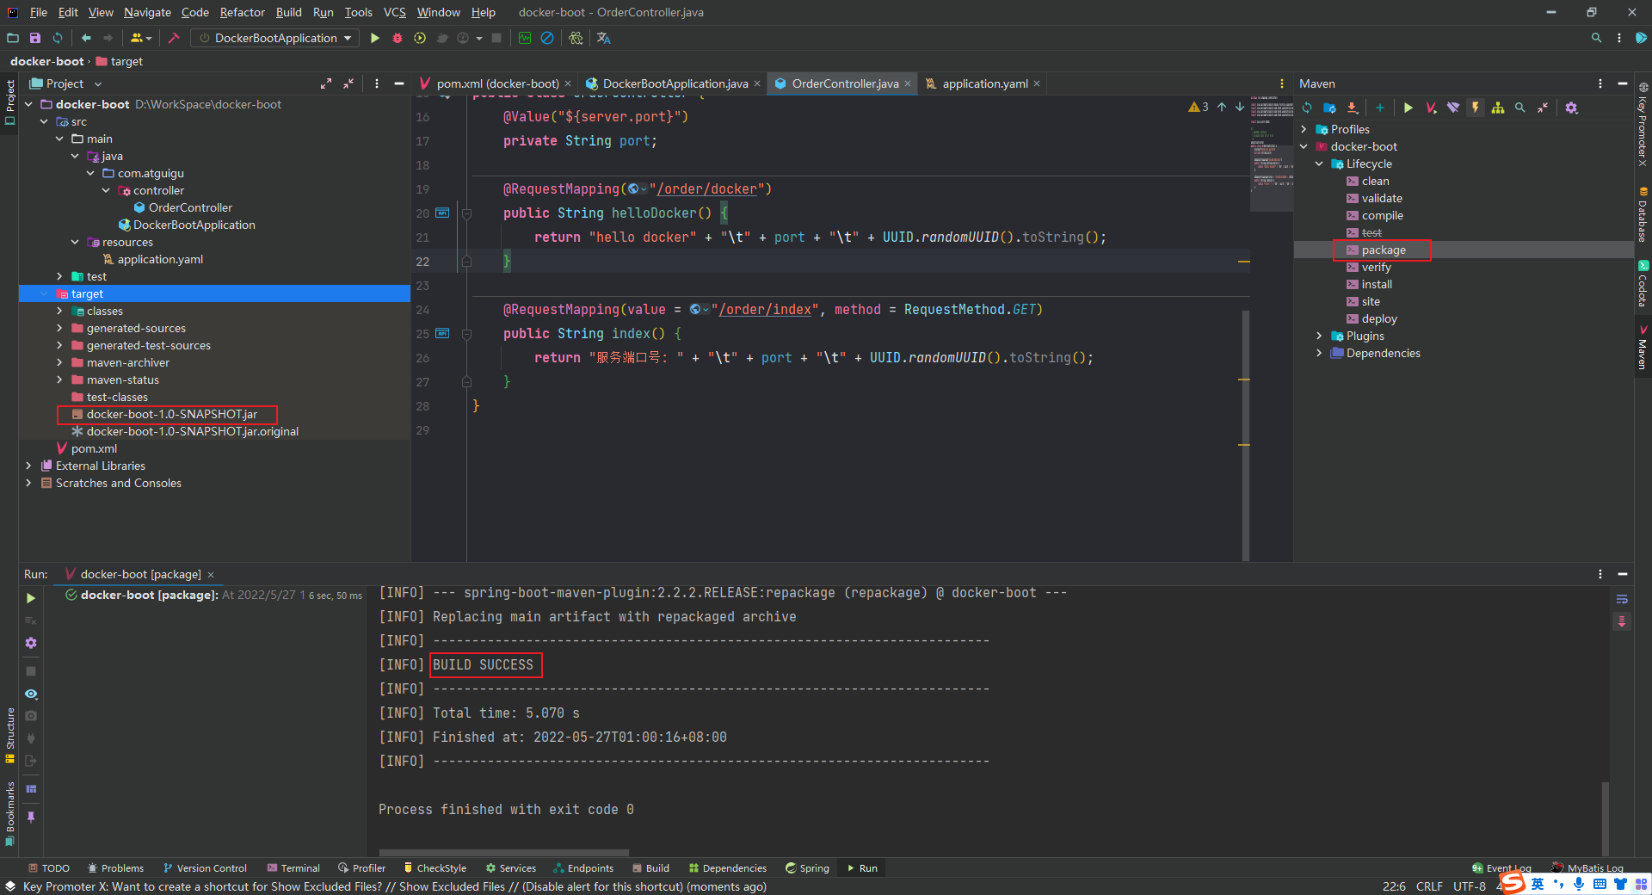Click the Search Everywhere magnifier at top right
Screen dimensions: 1652x895
(x=1596, y=38)
